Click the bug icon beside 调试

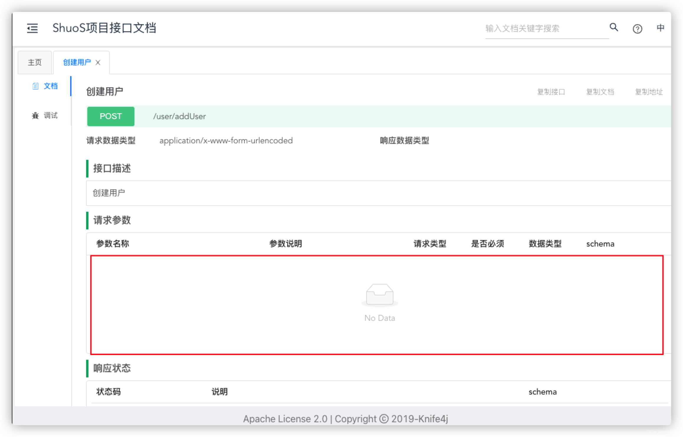(x=35, y=116)
